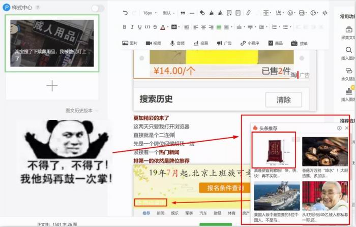Click the 清除 button in search history
The width and height of the screenshot is (356, 227).
click(284, 100)
